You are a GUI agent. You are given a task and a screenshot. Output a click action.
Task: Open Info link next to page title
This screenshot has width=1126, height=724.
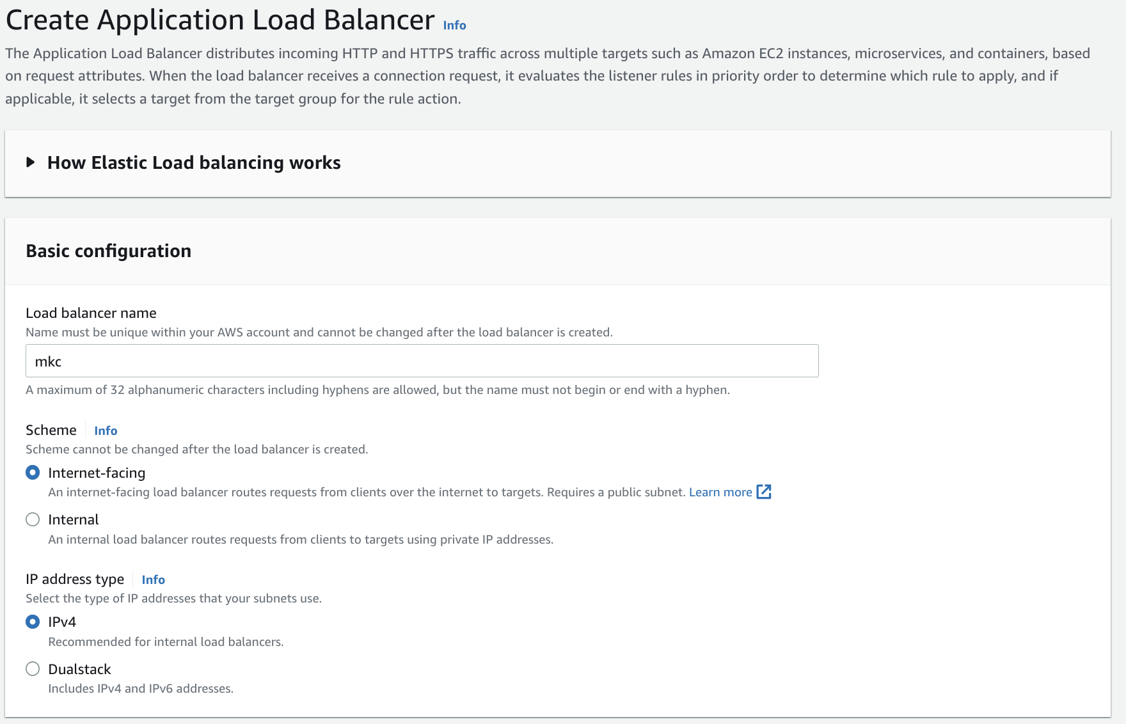[454, 25]
